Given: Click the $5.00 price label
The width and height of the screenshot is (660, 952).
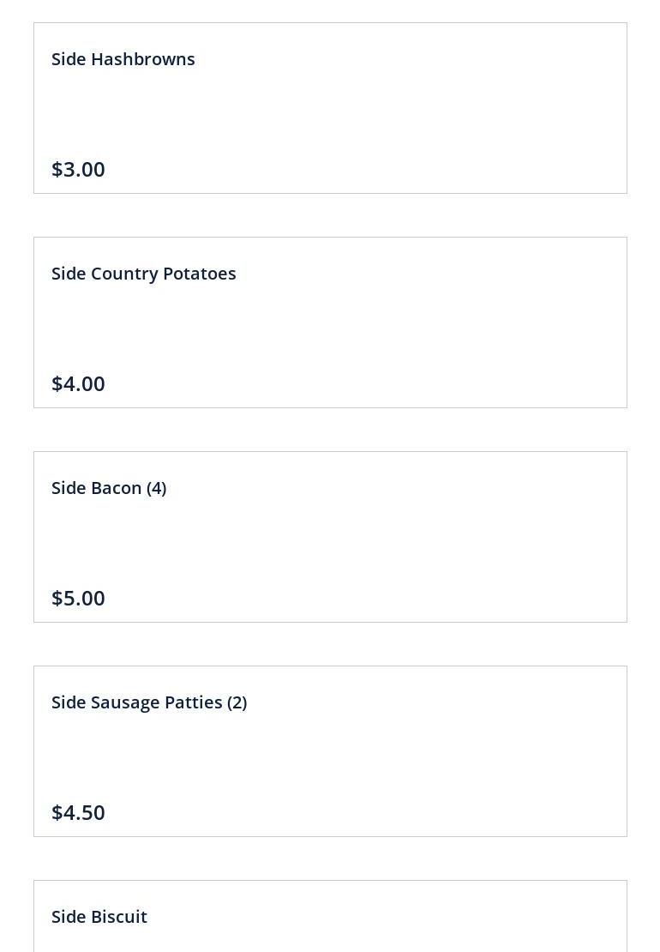Looking at the screenshot, I should (78, 598).
